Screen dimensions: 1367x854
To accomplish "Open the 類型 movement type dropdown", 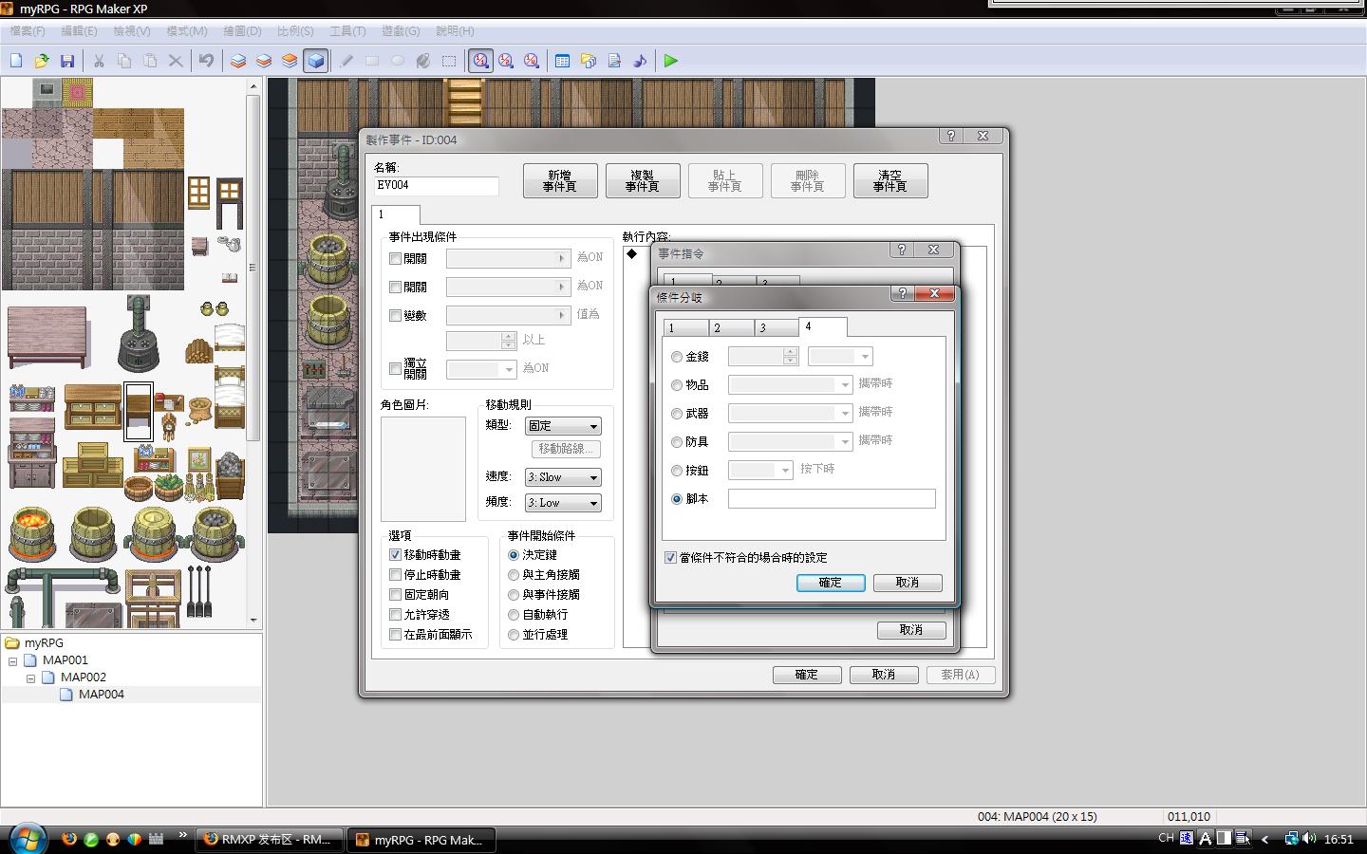I will point(563,426).
